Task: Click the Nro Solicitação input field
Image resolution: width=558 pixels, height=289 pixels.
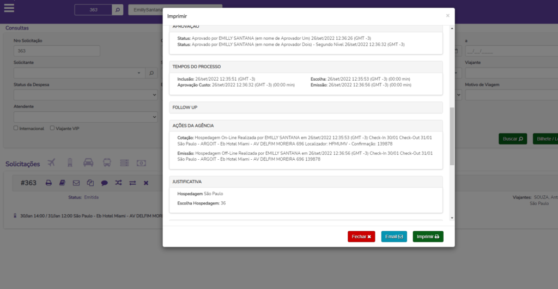Action: tap(57, 51)
